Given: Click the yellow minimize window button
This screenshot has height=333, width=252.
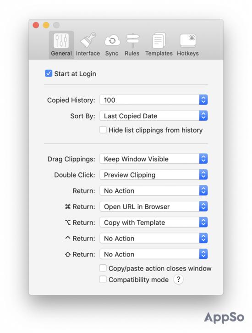Looking at the screenshot, I should (x=46, y=25).
